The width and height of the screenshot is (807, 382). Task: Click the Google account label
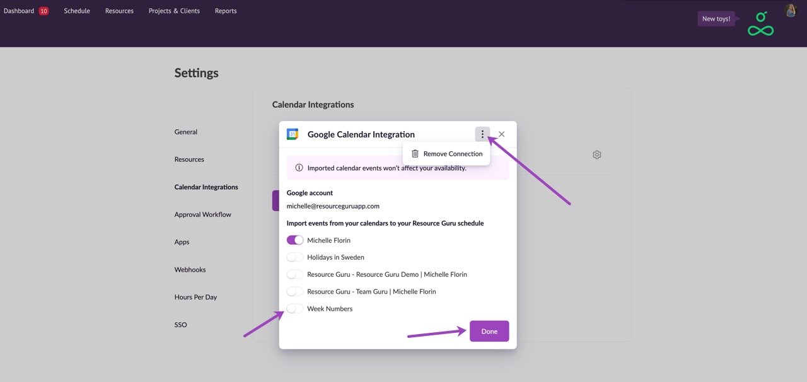coord(310,193)
